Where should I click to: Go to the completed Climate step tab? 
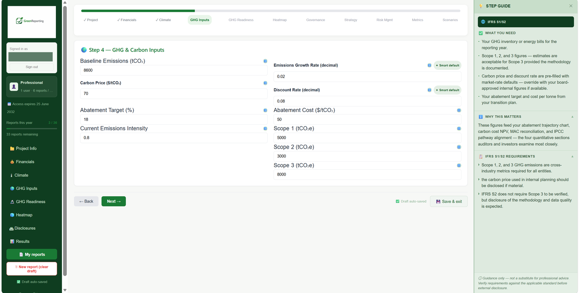pyautogui.click(x=163, y=20)
